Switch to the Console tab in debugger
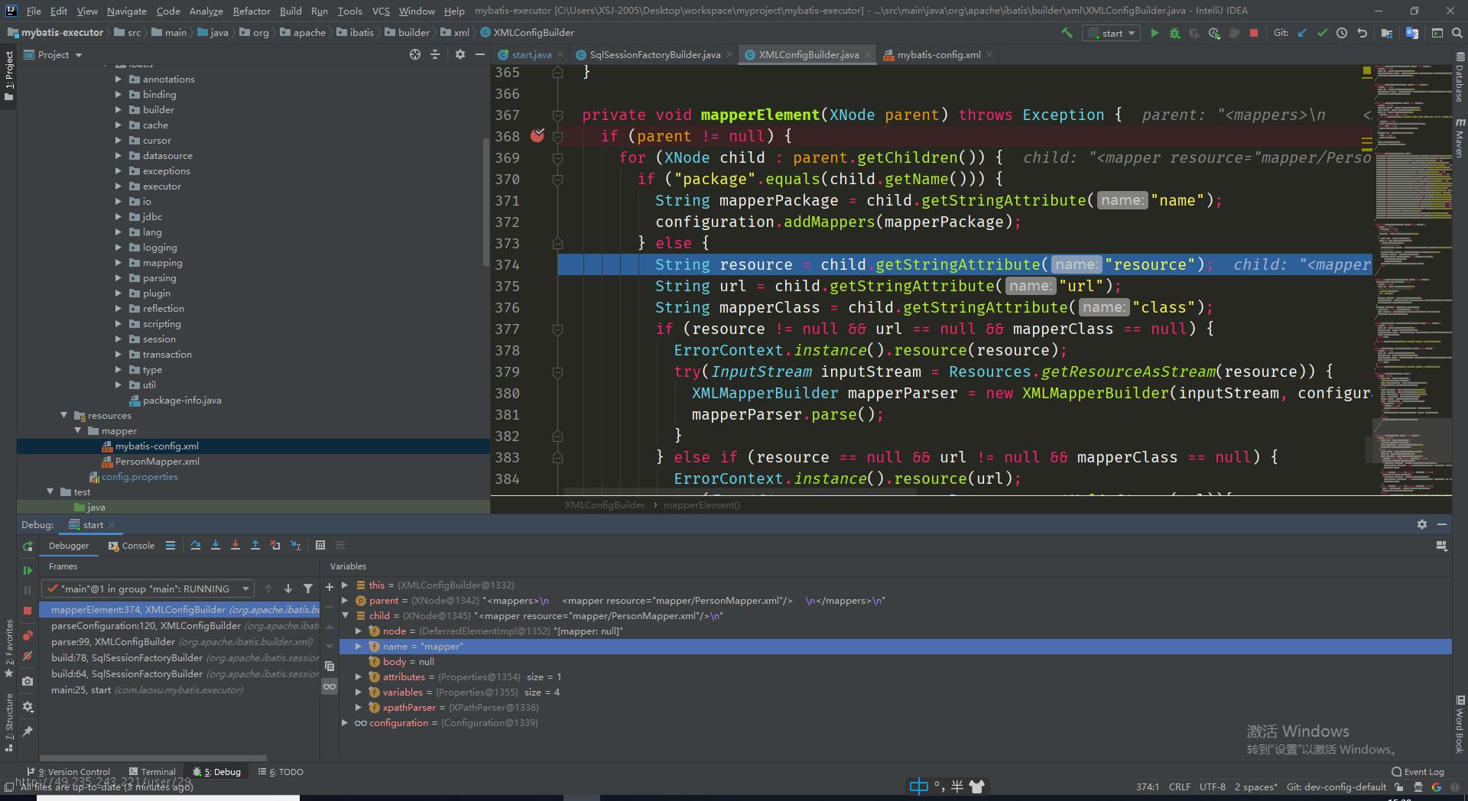 point(132,546)
